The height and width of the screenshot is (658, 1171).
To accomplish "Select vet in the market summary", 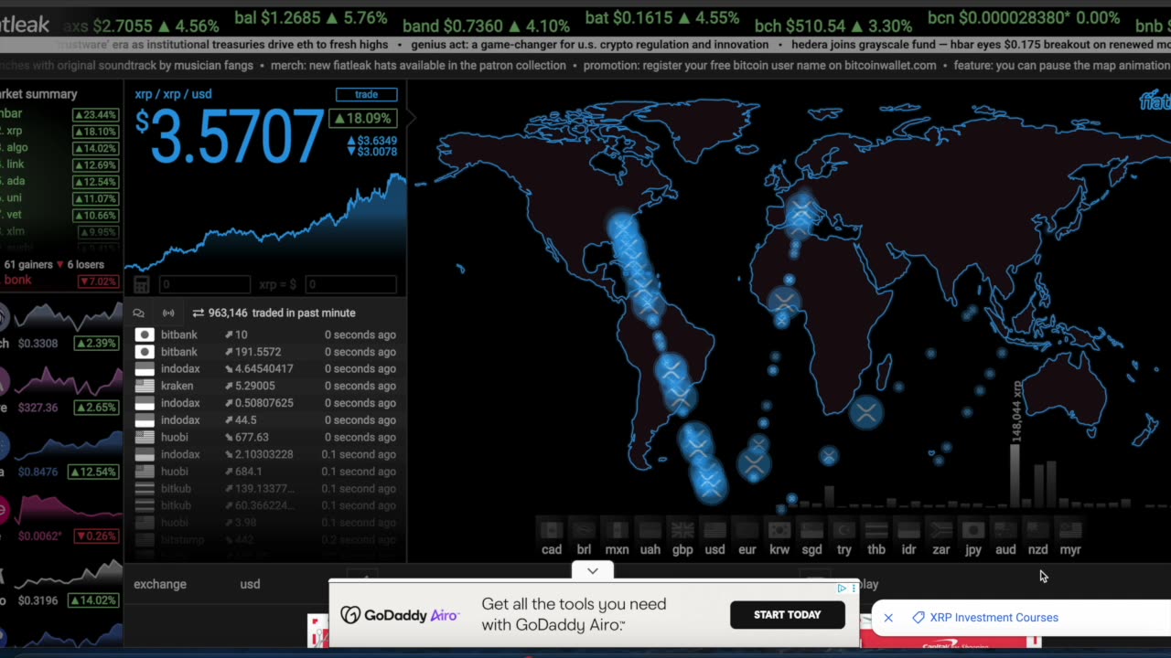I will [59, 216].
